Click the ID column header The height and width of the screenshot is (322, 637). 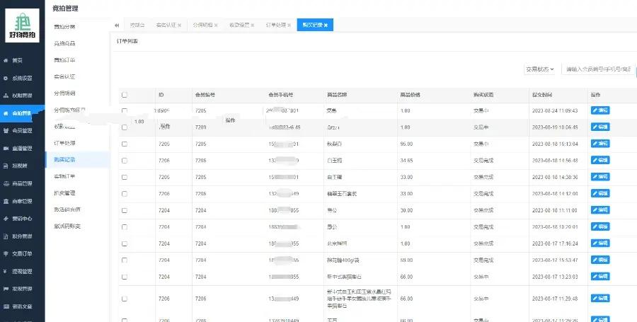(161, 95)
